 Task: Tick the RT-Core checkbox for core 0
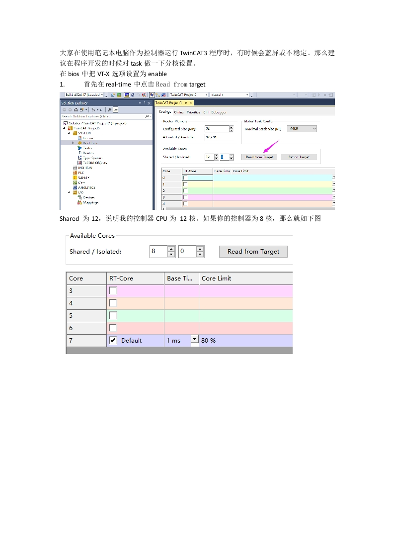185,178
